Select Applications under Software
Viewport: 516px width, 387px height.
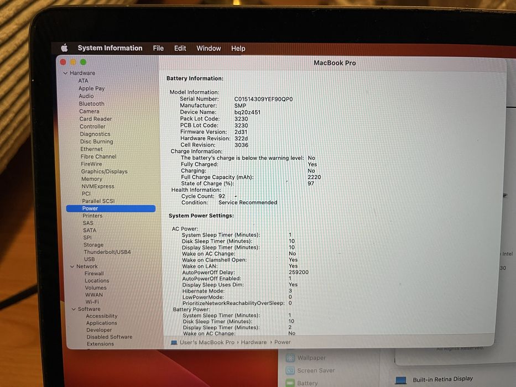click(102, 323)
